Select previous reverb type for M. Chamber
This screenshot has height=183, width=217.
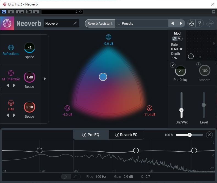(8, 85)
